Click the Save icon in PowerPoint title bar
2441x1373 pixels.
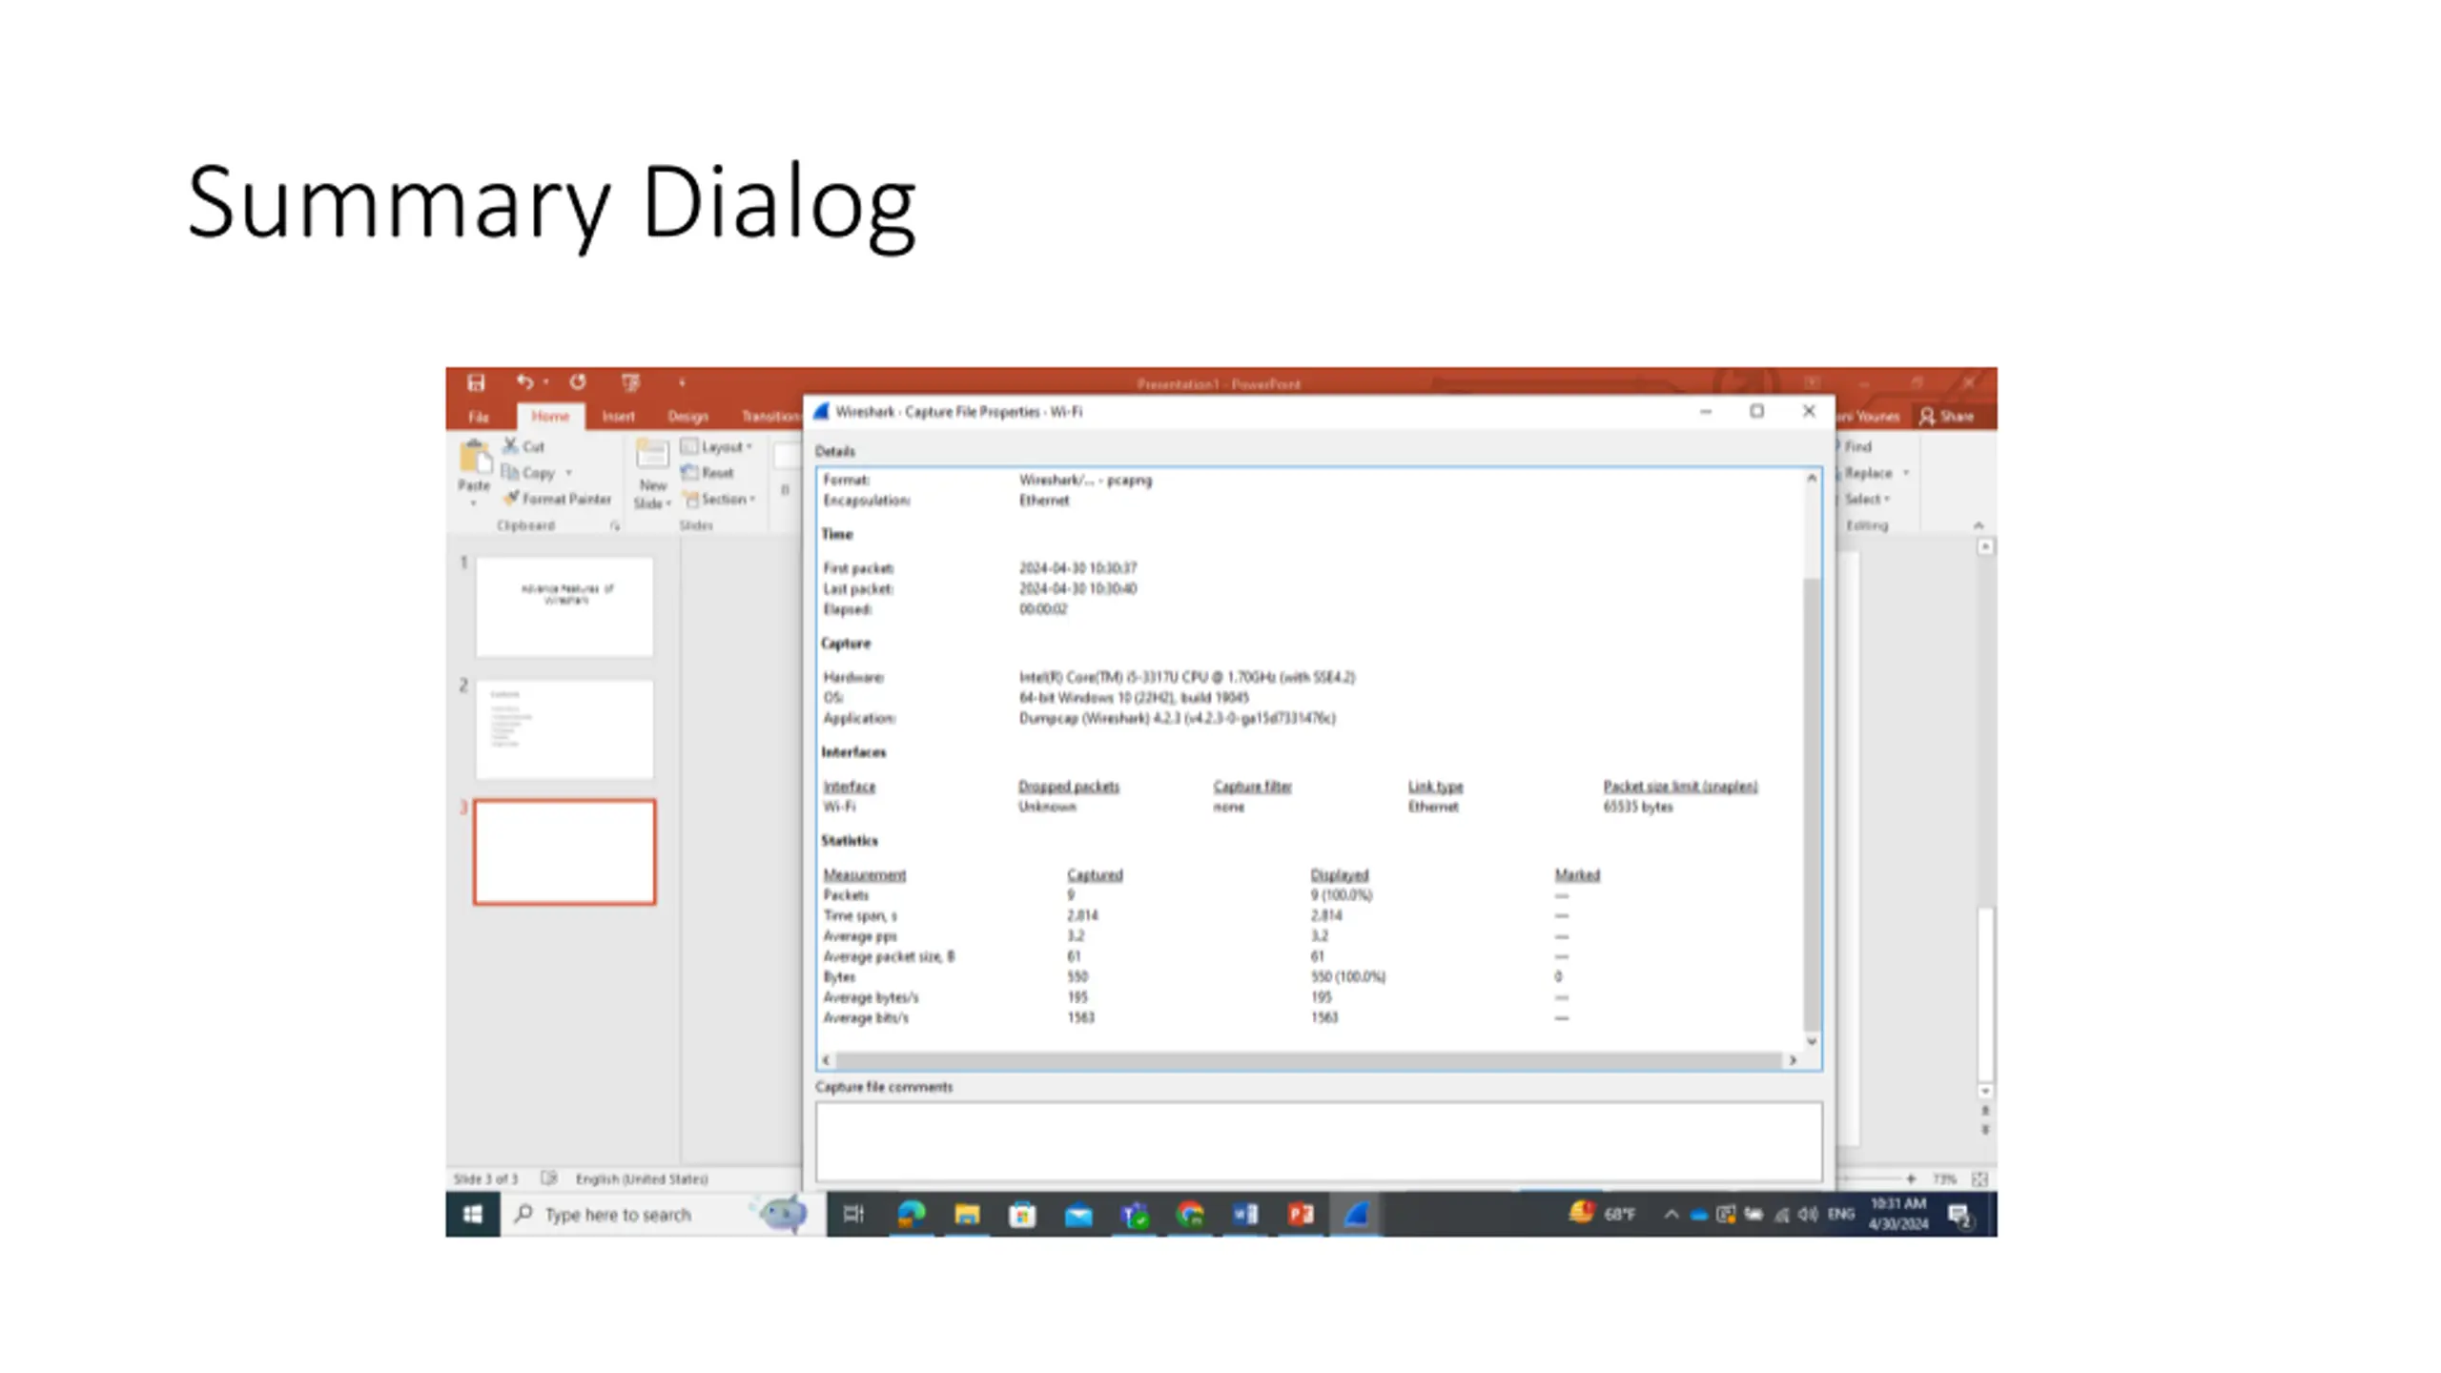tap(476, 383)
